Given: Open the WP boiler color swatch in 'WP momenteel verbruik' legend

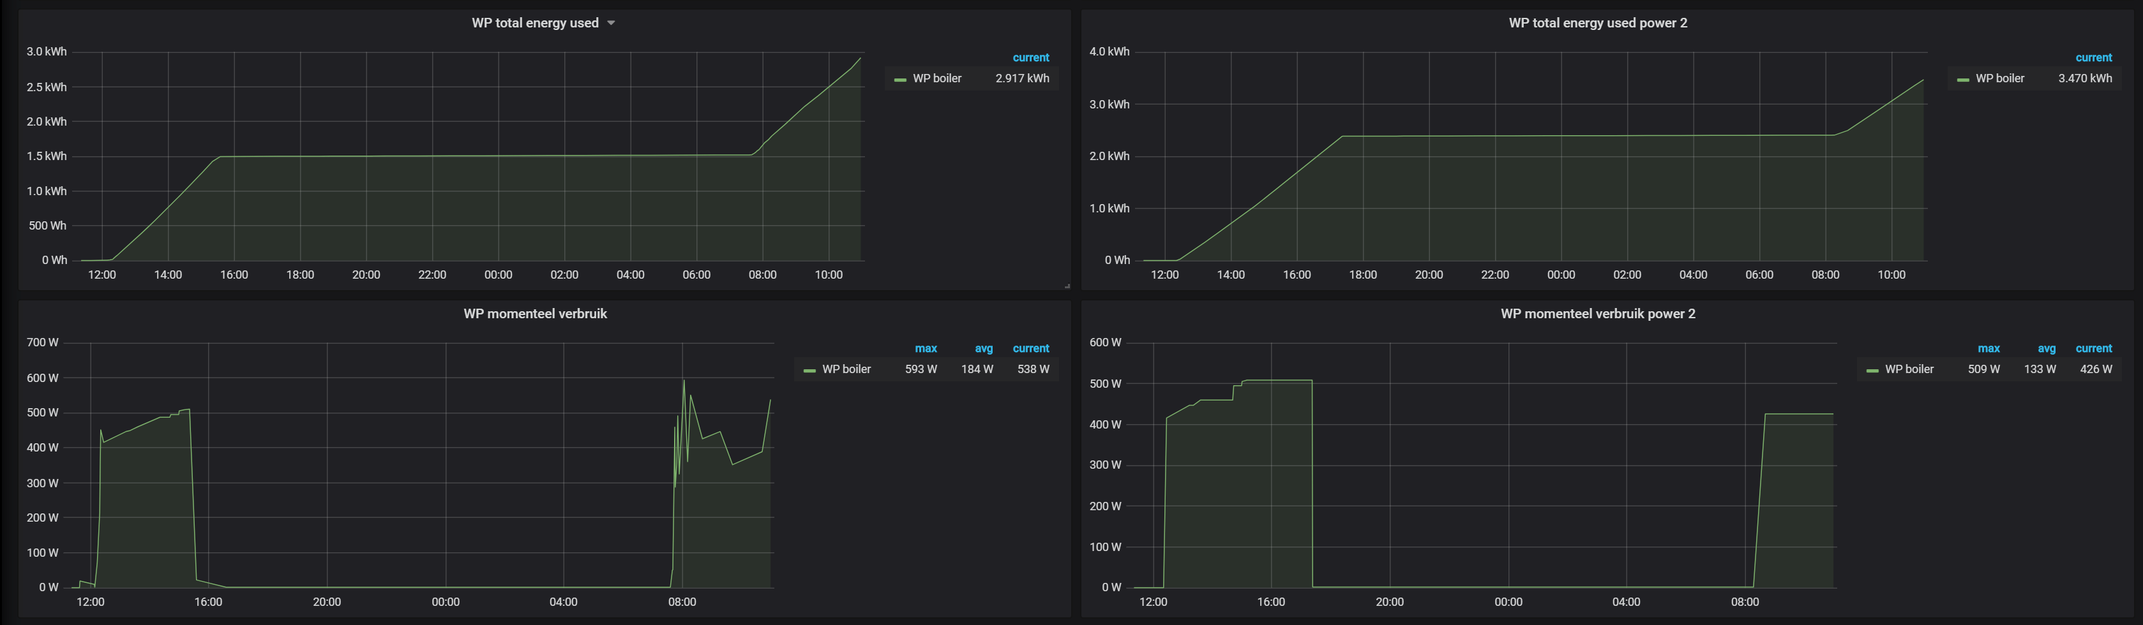Looking at the screenshot, I should [809, 371].
